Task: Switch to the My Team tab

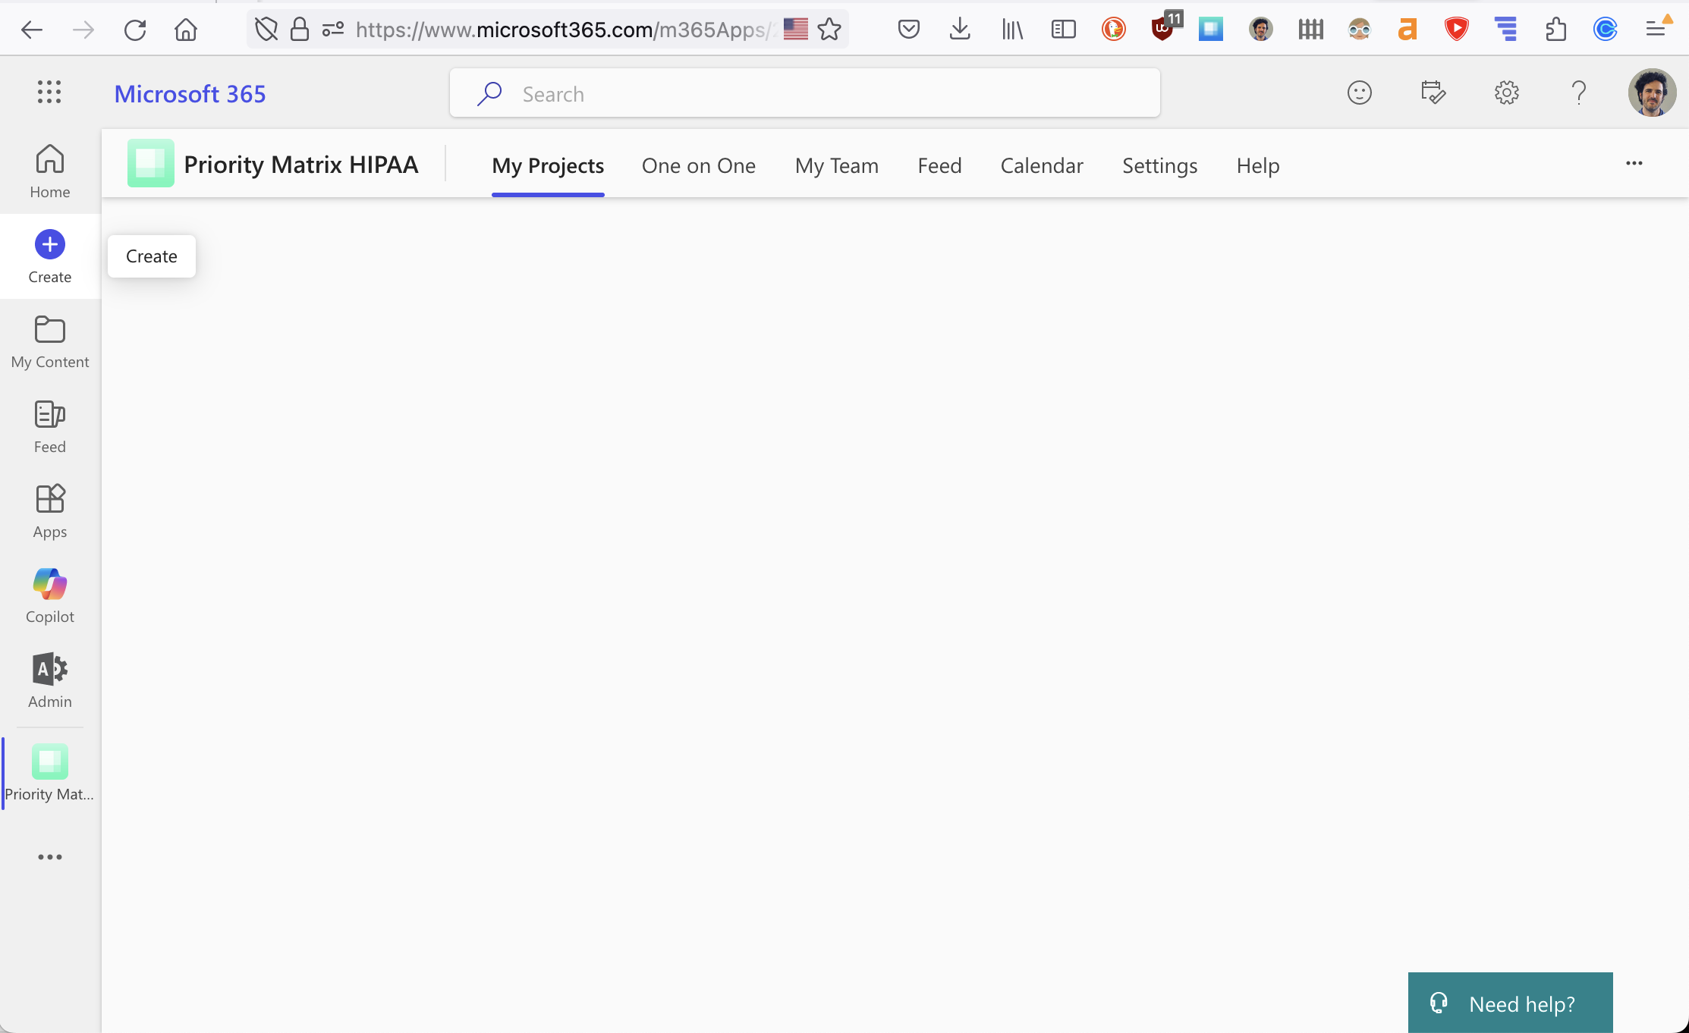Action: coord(837,165)
